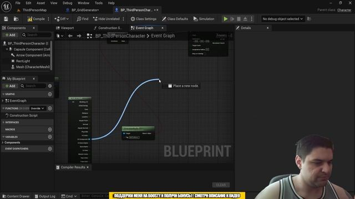The height and width of the screenshot is (199, 355).
Task: Click Add in My Blueprint panel
Action: pos(10,86)
